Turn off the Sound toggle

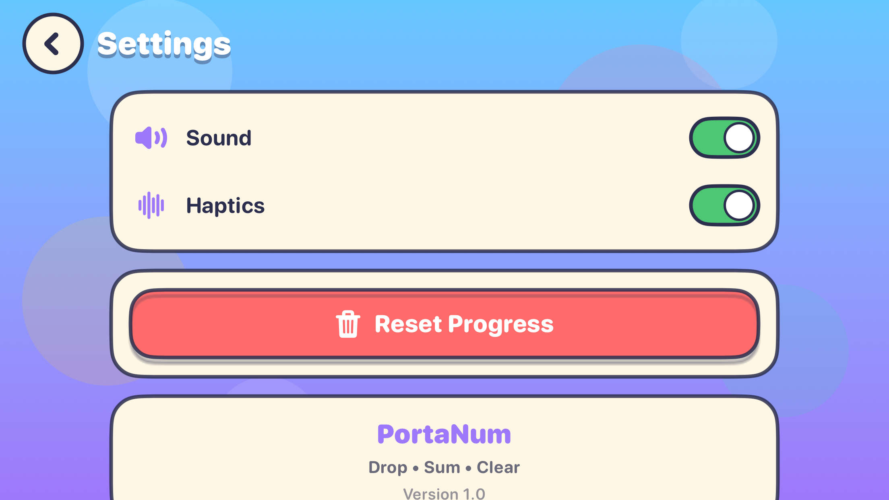(x=724, y=138)
